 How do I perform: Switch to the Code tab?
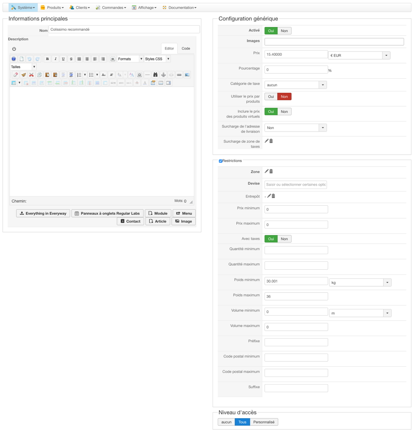tap(186, 49)
